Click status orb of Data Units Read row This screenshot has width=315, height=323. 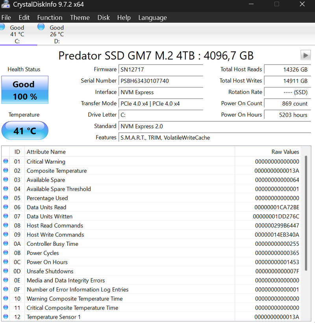6,207
